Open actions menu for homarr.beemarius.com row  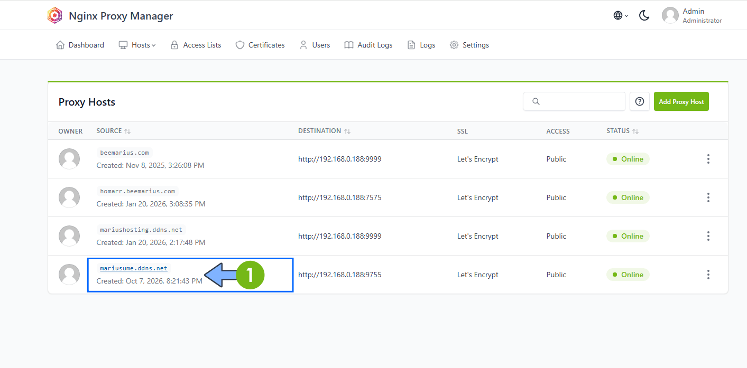708,197
